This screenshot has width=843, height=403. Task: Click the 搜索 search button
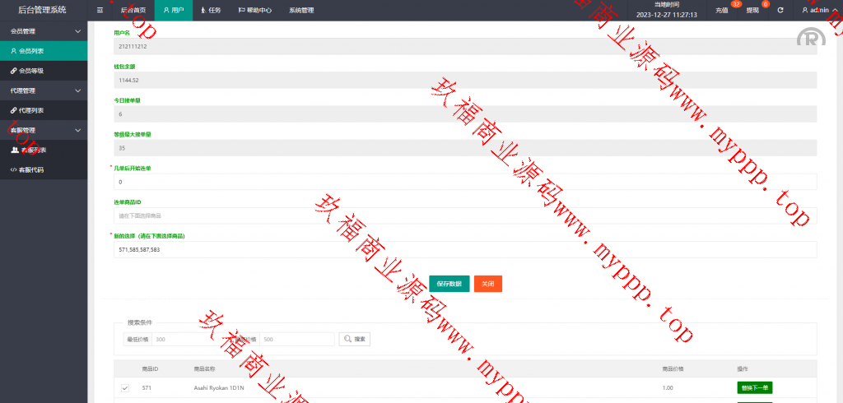coord(356,339)
